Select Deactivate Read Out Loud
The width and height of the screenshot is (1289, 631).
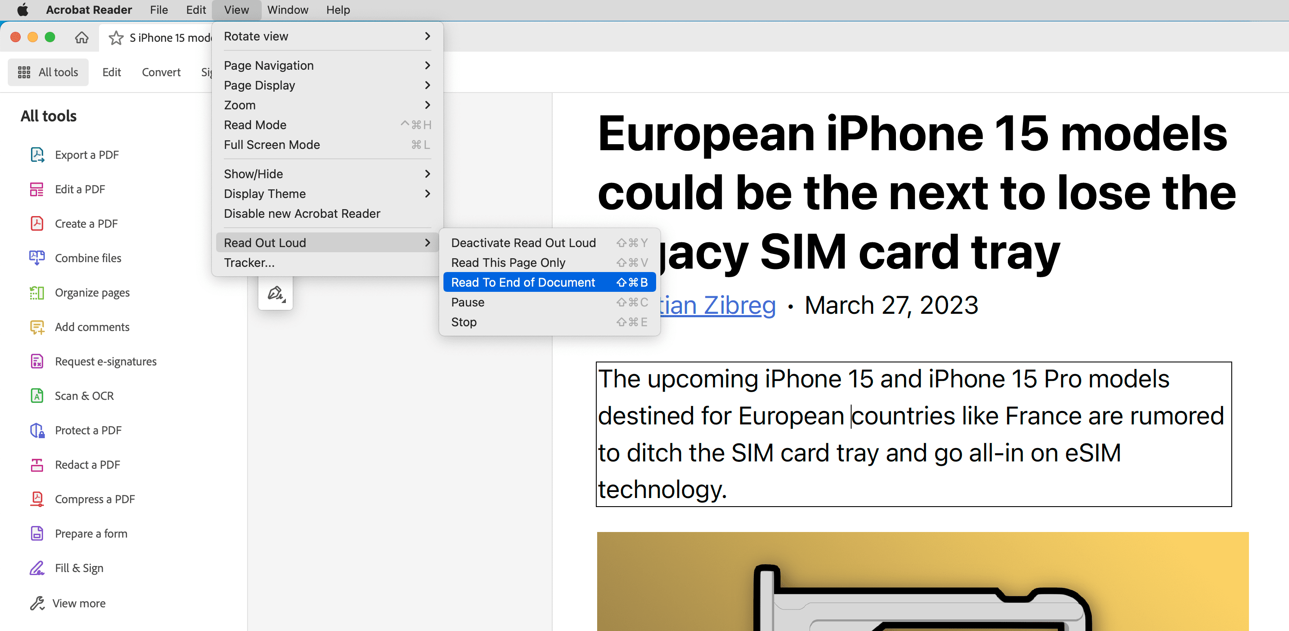(x=524, y=242)
